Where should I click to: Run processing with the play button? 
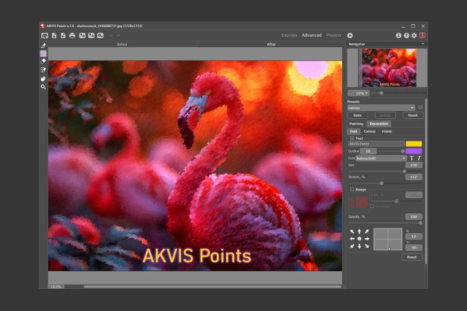click(x=350, y=36)
